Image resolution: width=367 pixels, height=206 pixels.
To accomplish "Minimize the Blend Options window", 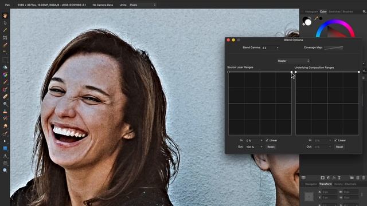I will pos(233,40).
